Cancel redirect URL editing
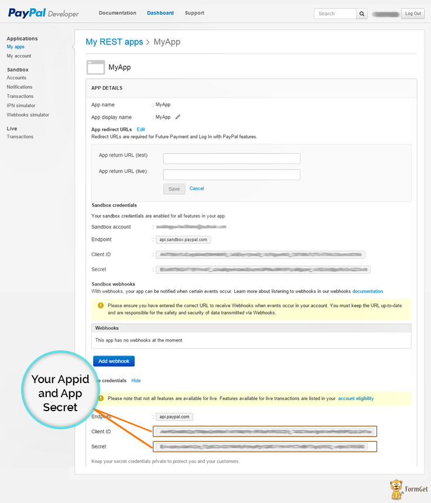 coord(197,188)
